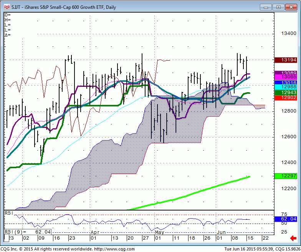Viewport: 301px width, 252px height.
Task: Select the 12902 red price label
Action: (286, 98)
